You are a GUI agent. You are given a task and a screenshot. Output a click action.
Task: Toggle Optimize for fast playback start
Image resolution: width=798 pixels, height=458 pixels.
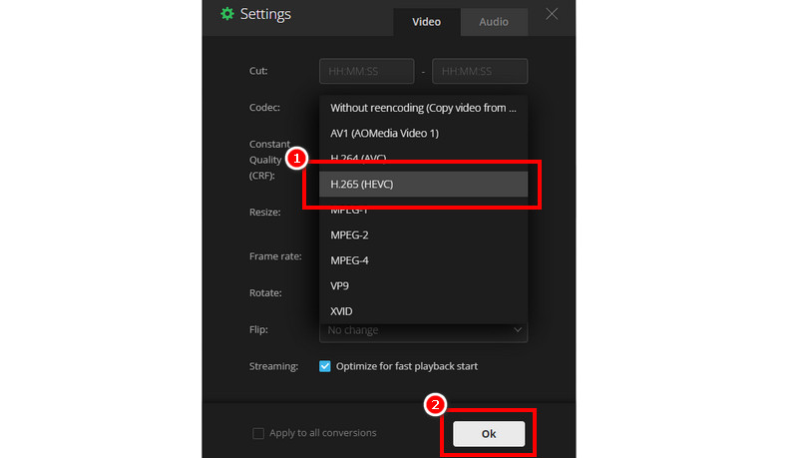click(x=325, y=366)
